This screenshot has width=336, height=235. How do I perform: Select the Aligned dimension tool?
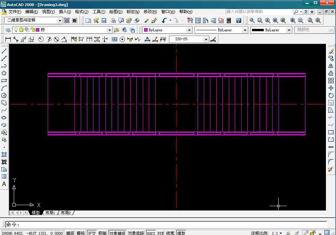click(16, 39)
